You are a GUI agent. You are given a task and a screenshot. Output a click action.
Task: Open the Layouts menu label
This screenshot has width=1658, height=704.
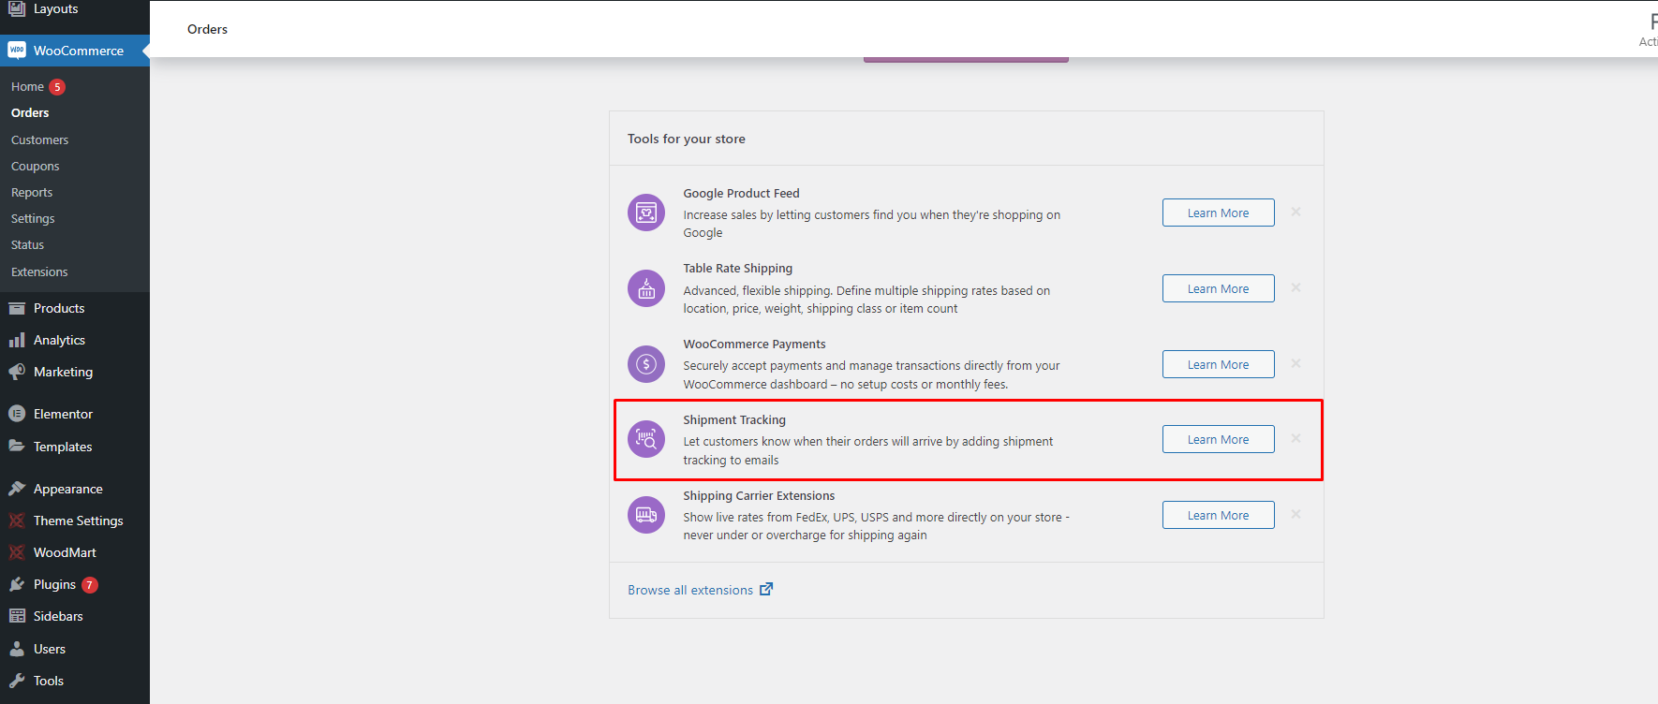(x=55, y=8)
